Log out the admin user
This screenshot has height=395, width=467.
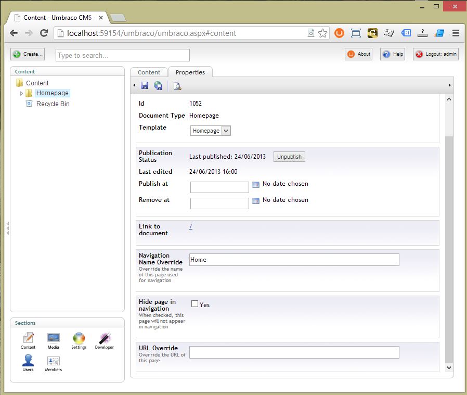click(x=436, y=54)
